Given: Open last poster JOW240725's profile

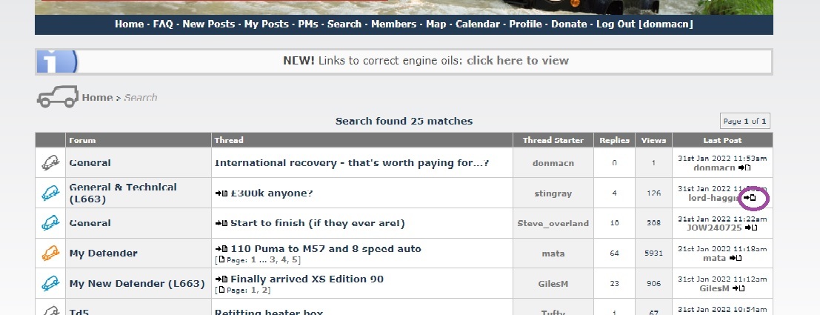Looking at the screenshot, I should click(714, 228).
